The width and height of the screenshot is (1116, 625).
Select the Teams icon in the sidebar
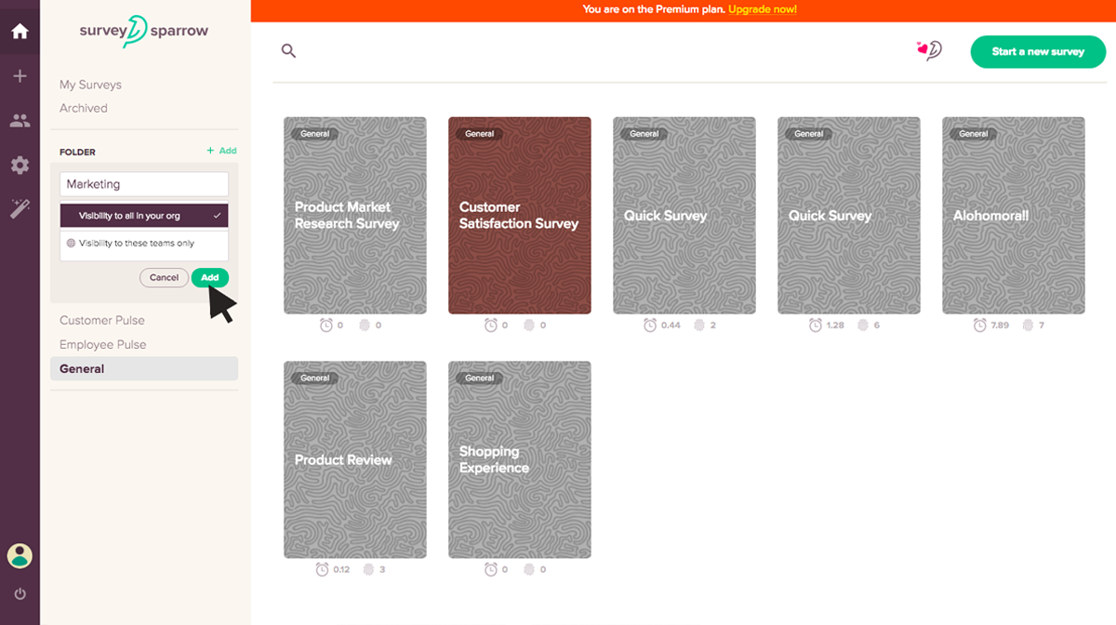[x=20, y=121]
